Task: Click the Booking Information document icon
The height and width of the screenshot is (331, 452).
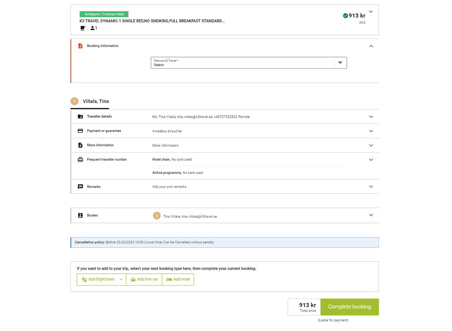Action: tap(80, 46)
